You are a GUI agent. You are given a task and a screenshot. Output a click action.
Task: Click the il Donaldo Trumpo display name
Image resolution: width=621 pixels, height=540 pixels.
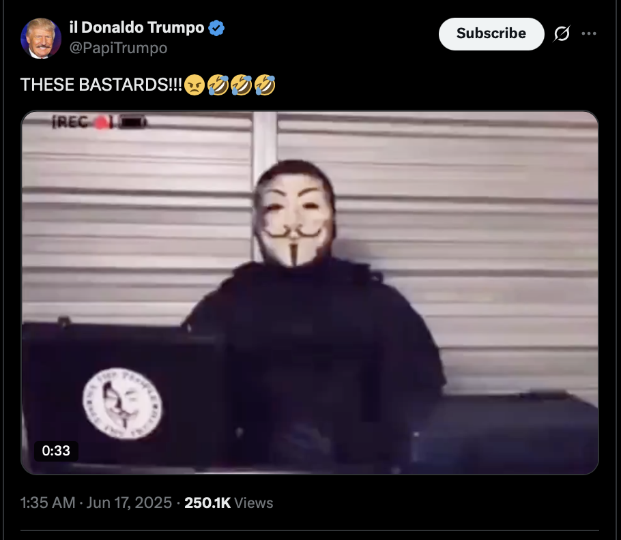click(x=136, y=28)
